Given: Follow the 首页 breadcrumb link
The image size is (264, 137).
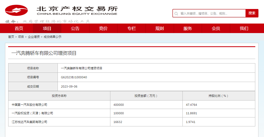Looking at the screenshot, I should click(11, 37).
